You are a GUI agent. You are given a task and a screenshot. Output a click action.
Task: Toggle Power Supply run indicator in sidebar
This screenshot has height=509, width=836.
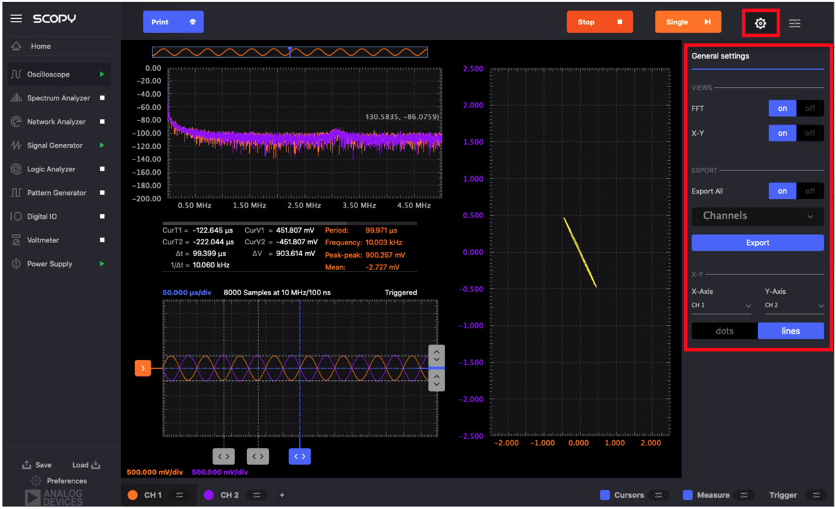tap(102, 264)
